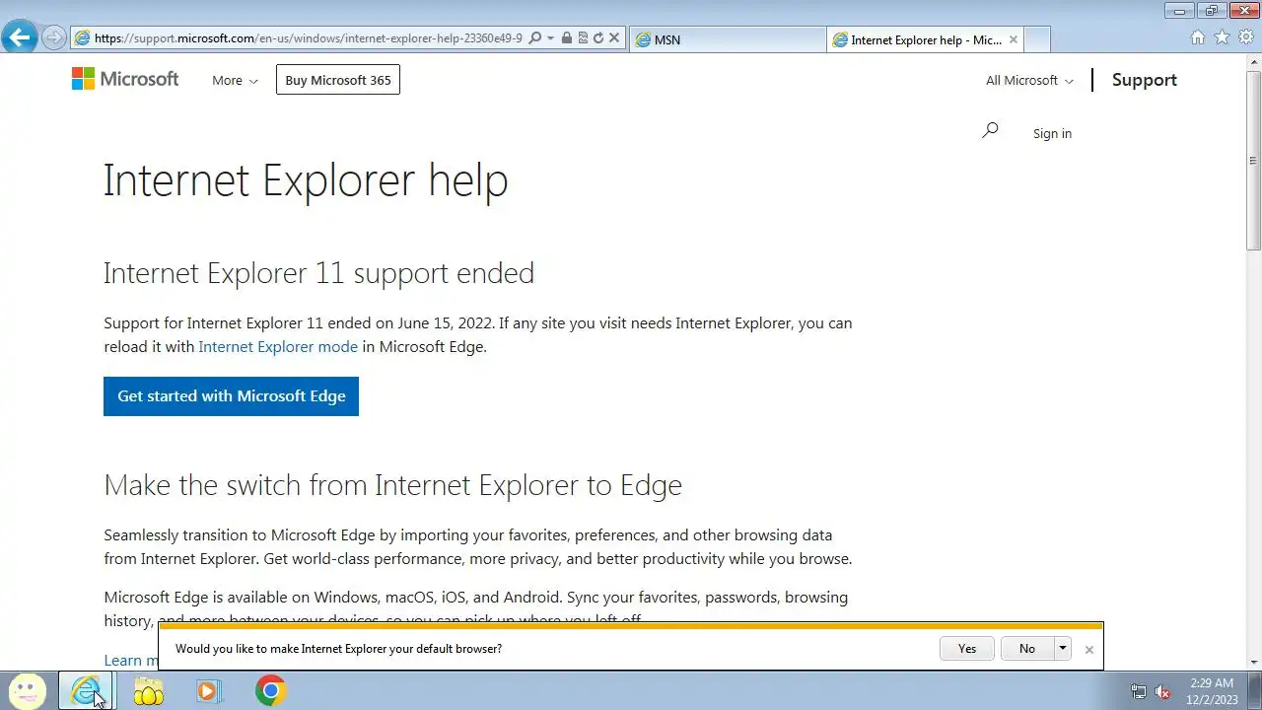Click the Home icon in IE toolbar
Image resolution: width=1262 pixels, height=710 pixels.
1198,37
